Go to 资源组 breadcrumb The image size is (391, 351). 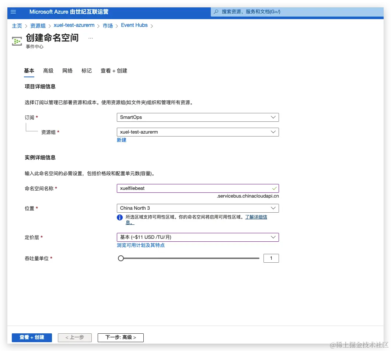pyautogui.click(x=38, y=26)
